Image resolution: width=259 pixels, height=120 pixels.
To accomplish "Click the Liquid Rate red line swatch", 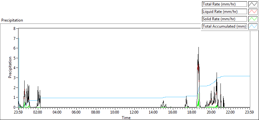I will (253, 12).
